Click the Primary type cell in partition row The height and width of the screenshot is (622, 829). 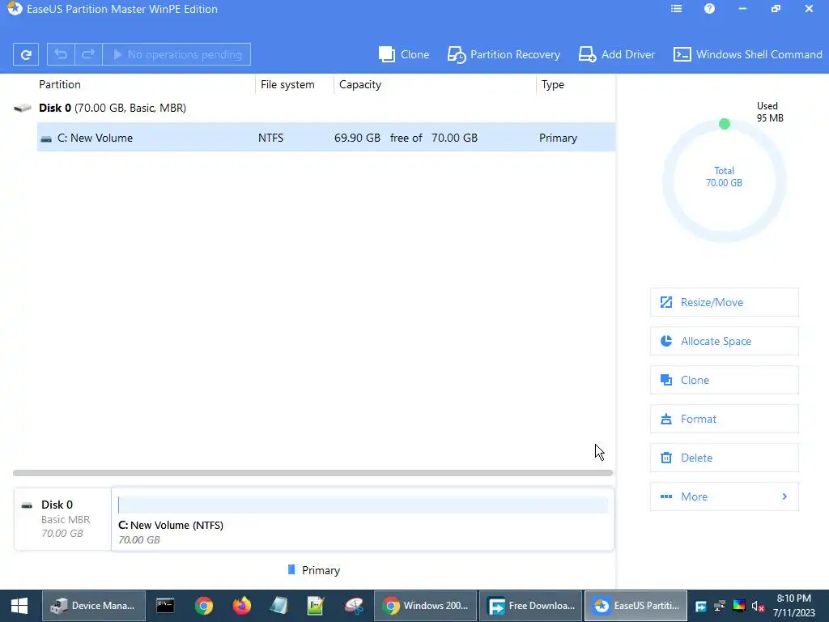(x=558, y=138)
